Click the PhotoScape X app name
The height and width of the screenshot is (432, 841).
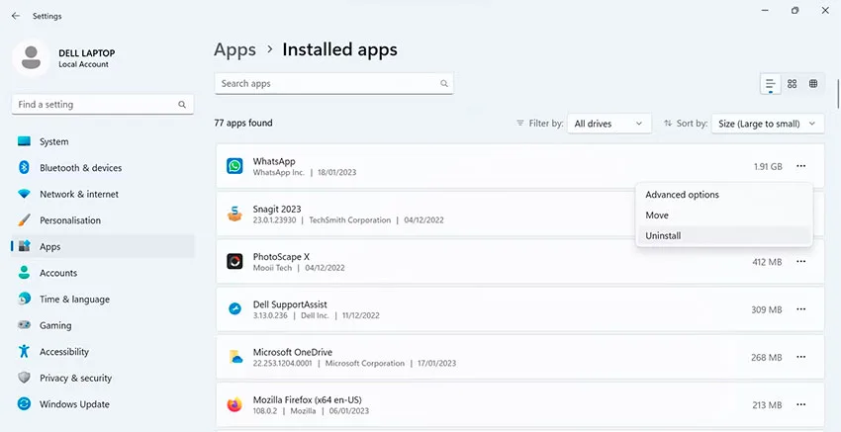point(281,257)
